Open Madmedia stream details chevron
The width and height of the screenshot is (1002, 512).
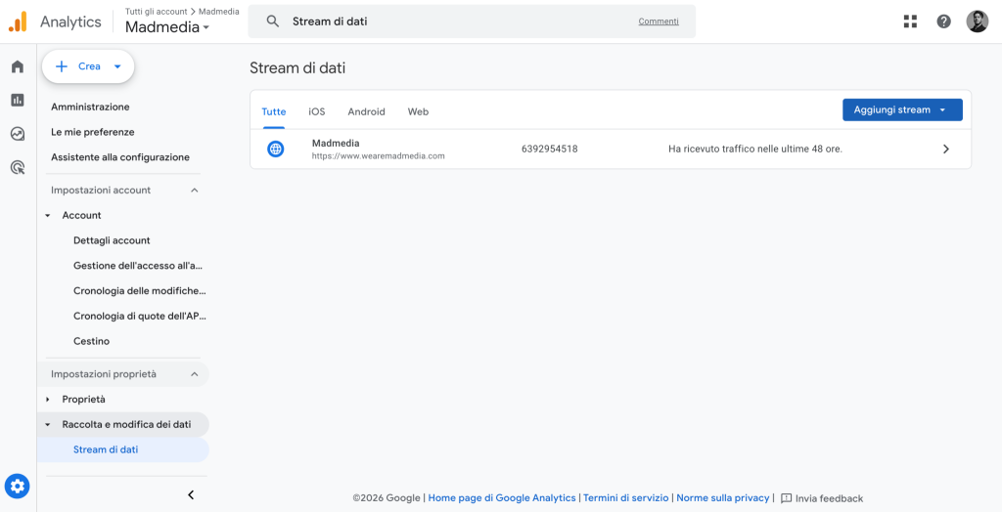tap(946, 149)
